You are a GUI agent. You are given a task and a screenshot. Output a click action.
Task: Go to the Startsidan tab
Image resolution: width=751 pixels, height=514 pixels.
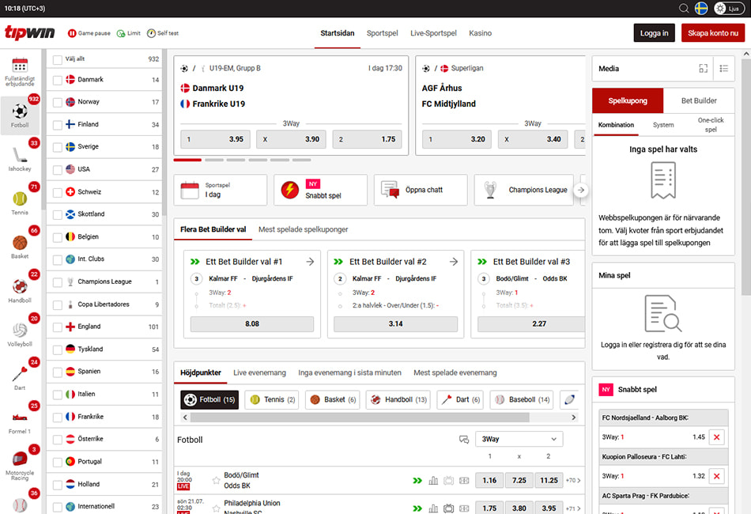coord(338,33)
